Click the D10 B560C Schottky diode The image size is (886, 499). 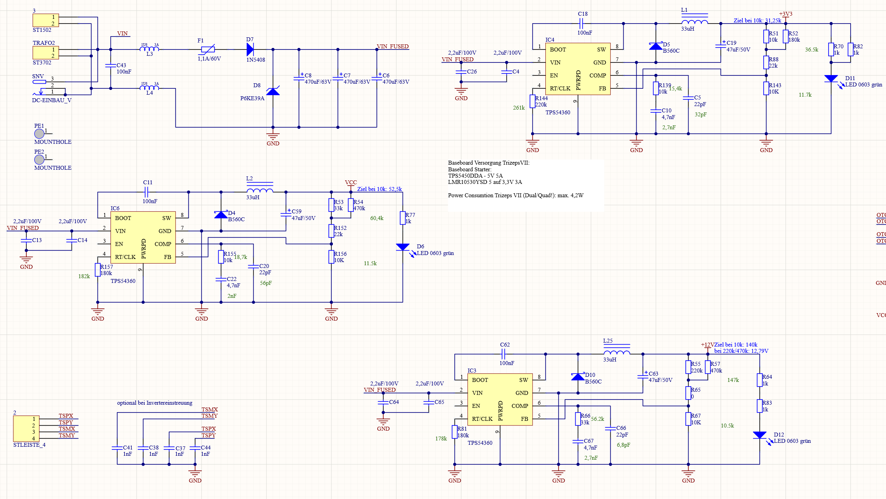coord(578,376)
